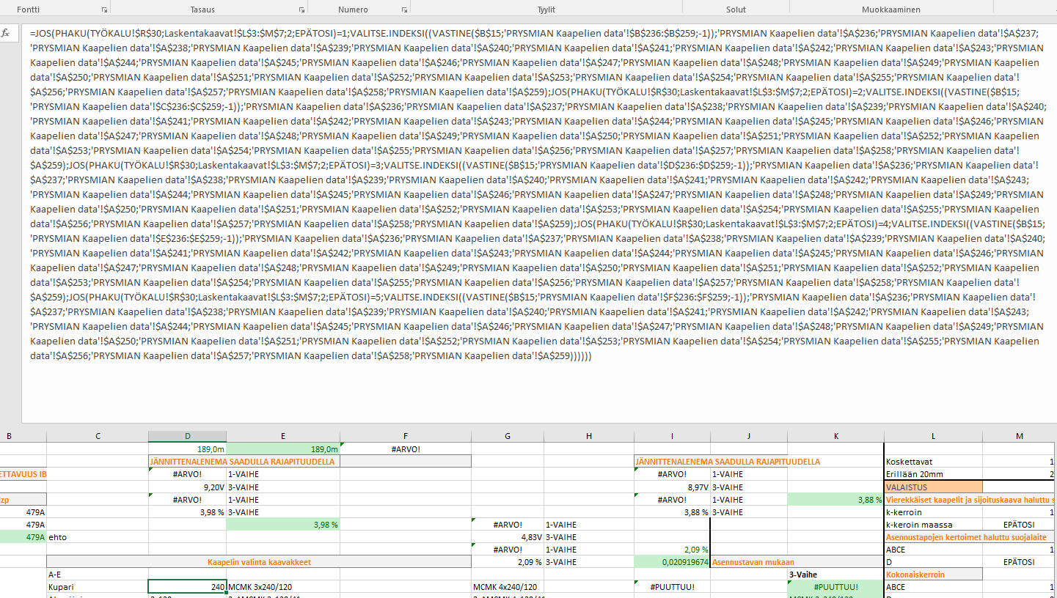Select the Kaapelin valinta kaavakkeet header
Screen dimensions: 1057x598
click(x=259, y=562)
